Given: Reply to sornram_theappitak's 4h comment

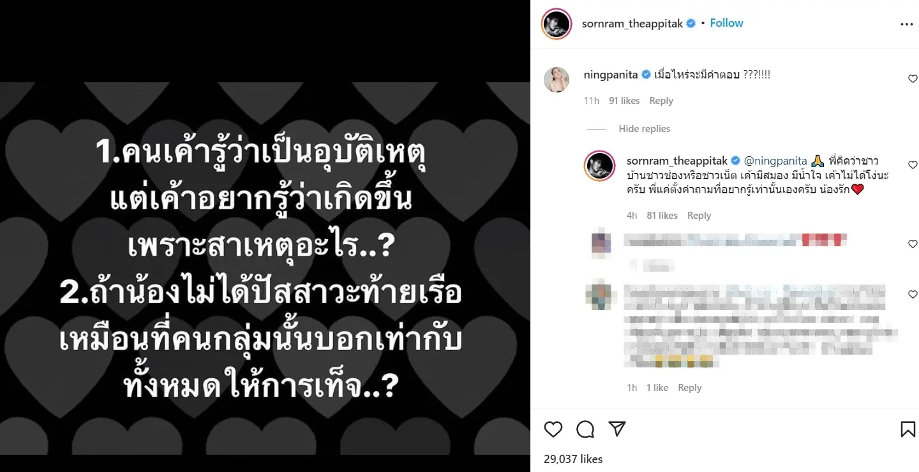Looking at the screenshot, I should point(699,216).
